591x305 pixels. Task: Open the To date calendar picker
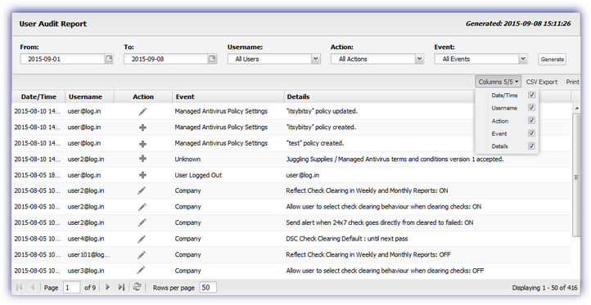[212, 59]
